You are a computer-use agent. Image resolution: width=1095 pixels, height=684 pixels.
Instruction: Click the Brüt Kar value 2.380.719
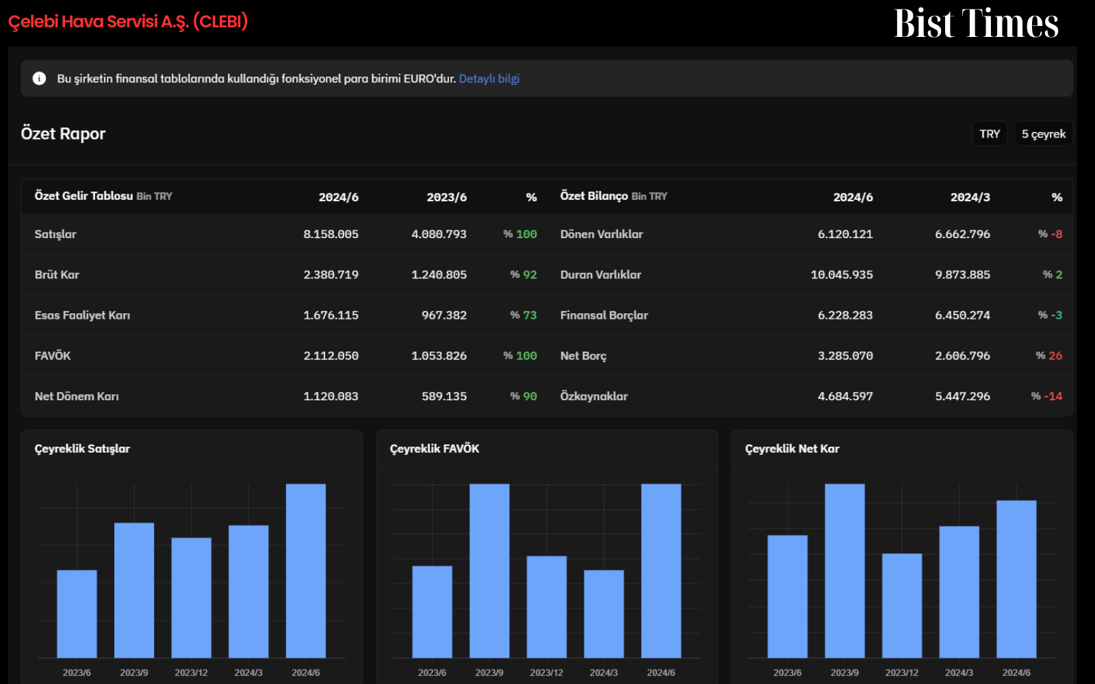pos(331,274)
